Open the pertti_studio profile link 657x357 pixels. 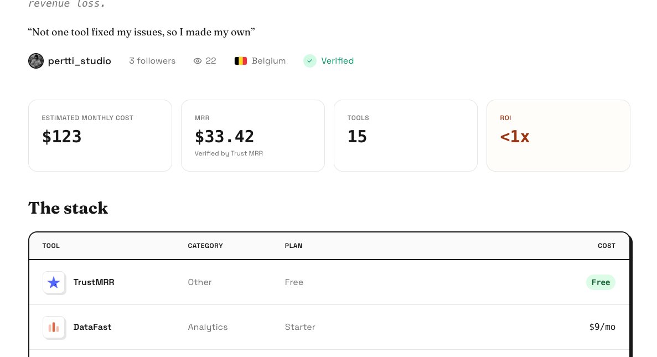pos(79,61)
